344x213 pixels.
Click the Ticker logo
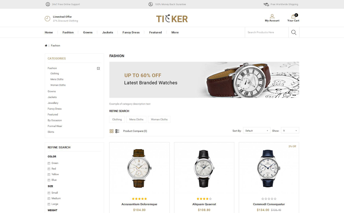pyautogui.click(x=172, y=19)
